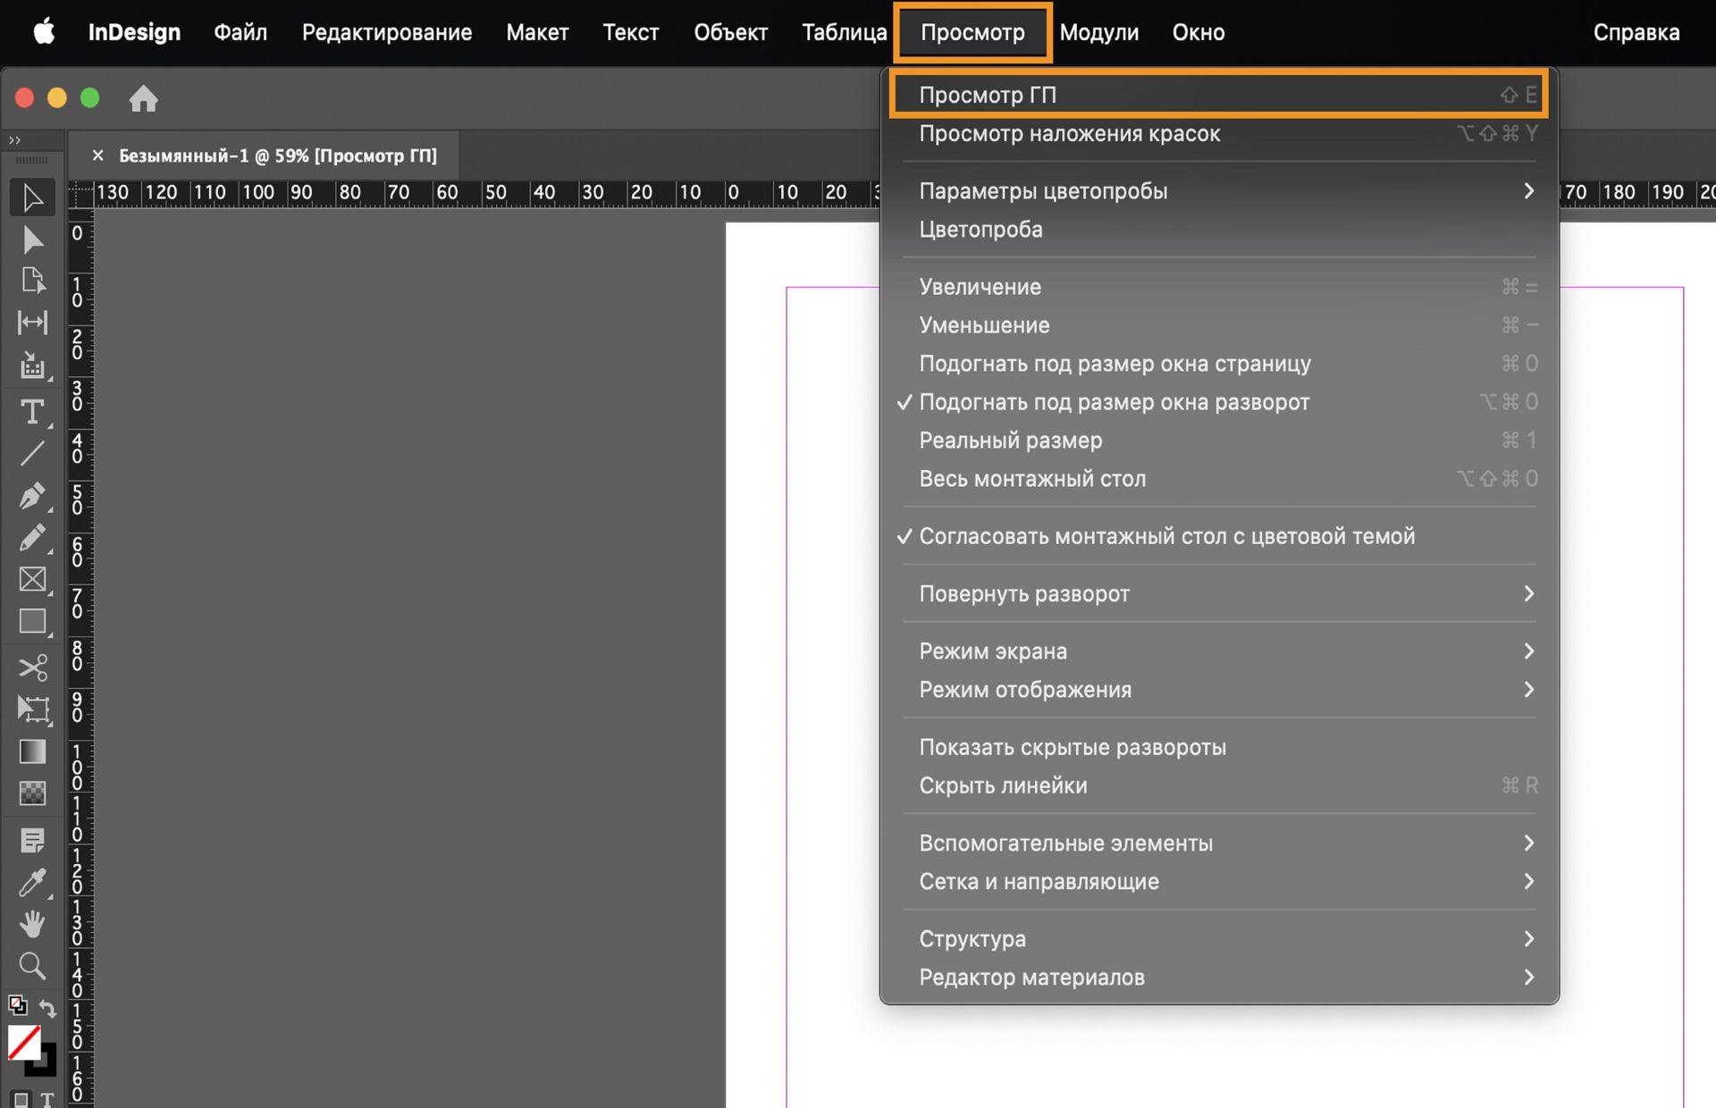Select the Eyedropper tool
The height and width of the screenshot is (1108, 1716).
point(32,883)
